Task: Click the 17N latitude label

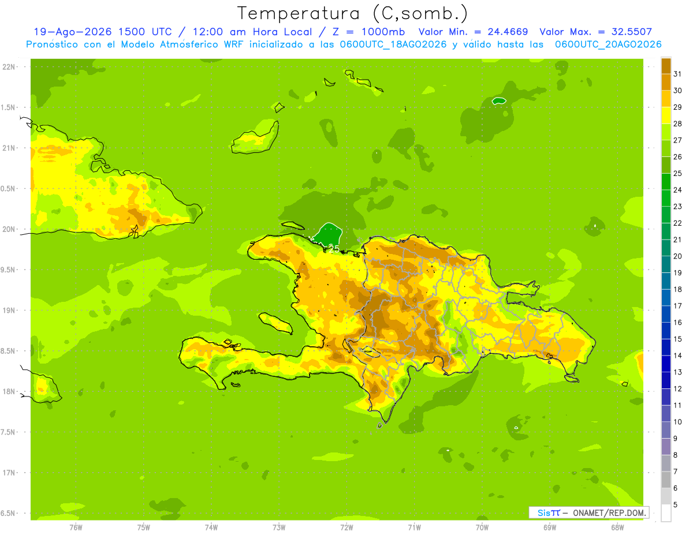Action: (9, 473)
